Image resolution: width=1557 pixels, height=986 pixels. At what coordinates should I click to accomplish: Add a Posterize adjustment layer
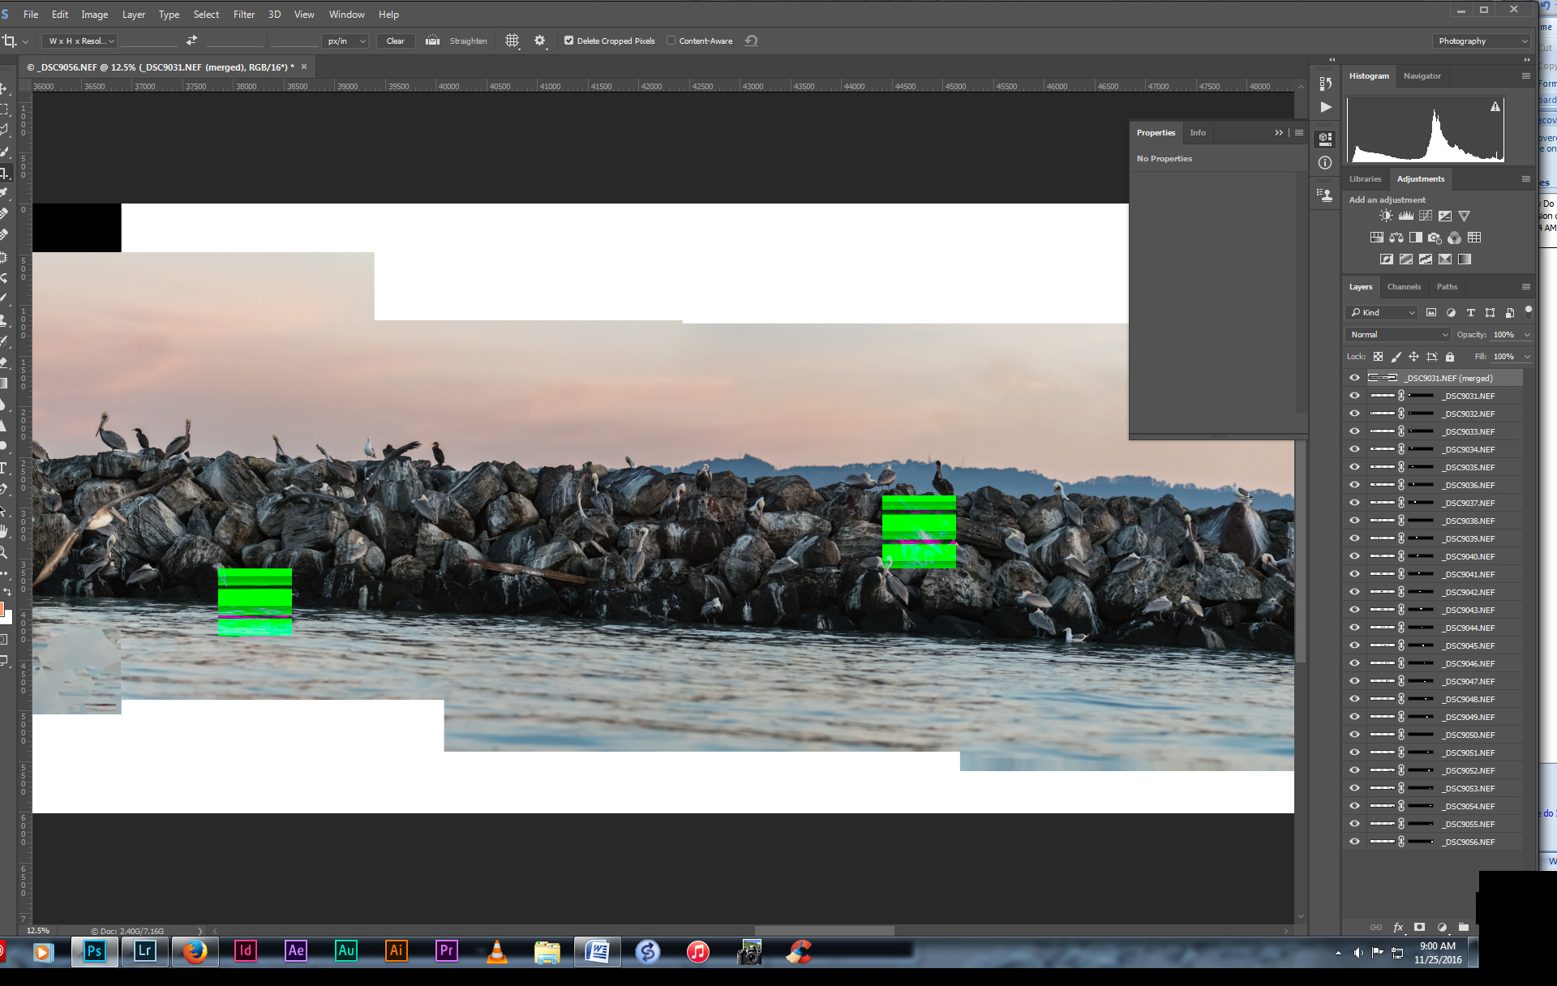pyautogui.click(x=1405, y=259)
